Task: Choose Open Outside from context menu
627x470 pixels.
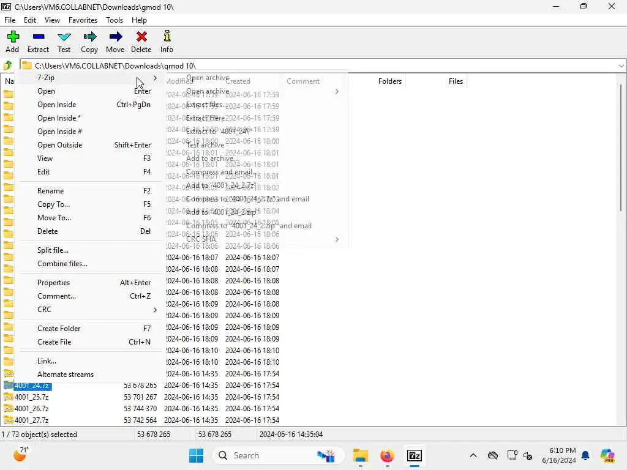Action: coord(90,144)
